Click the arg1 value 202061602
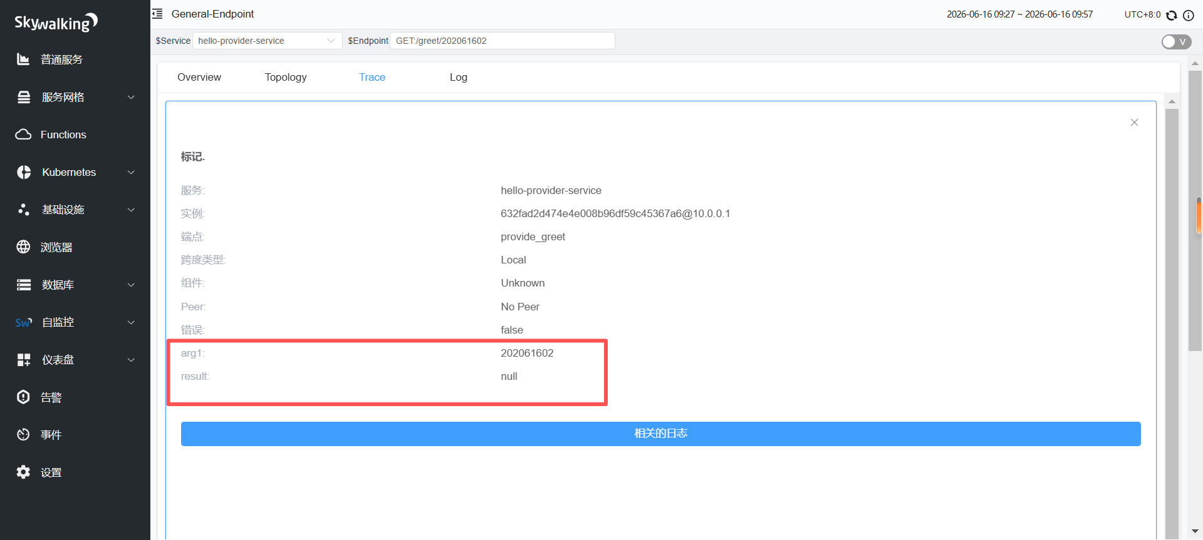Image resolution: width=1203 pixels, height=540 pixels. coord(527,353)
